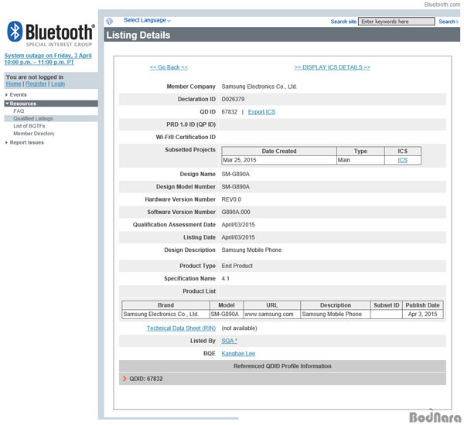Open the ICS link in Subsetted Projects
The width and height of the screenshot is (464, 425).
click(402, 160)
